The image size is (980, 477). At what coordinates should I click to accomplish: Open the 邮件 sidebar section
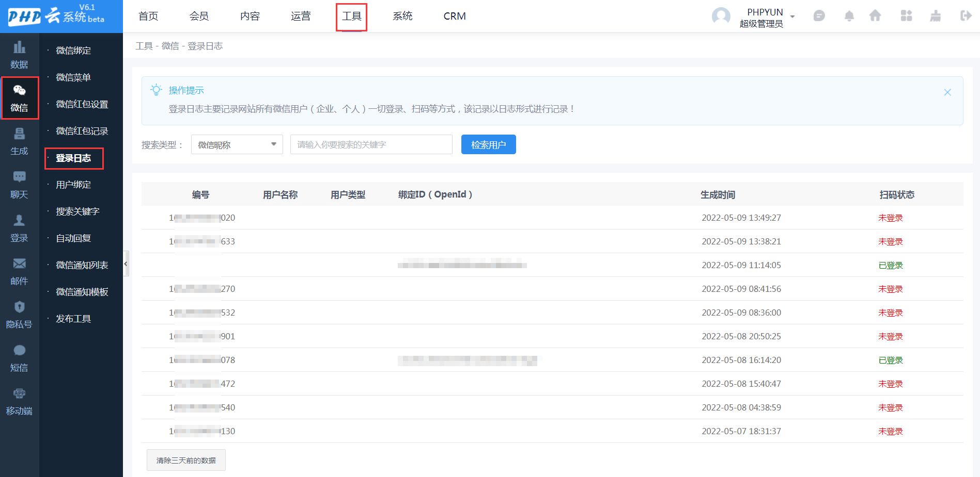click(19, 271)
